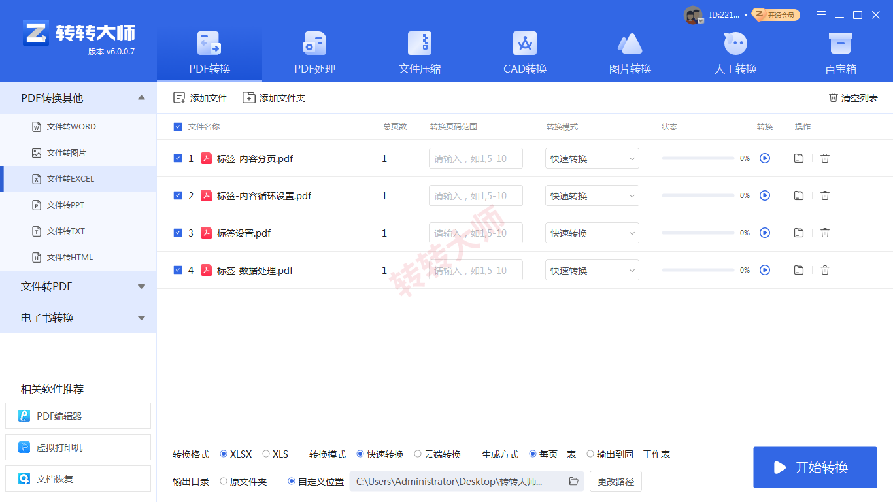Click the 更改路径 button

coord(616,482)
